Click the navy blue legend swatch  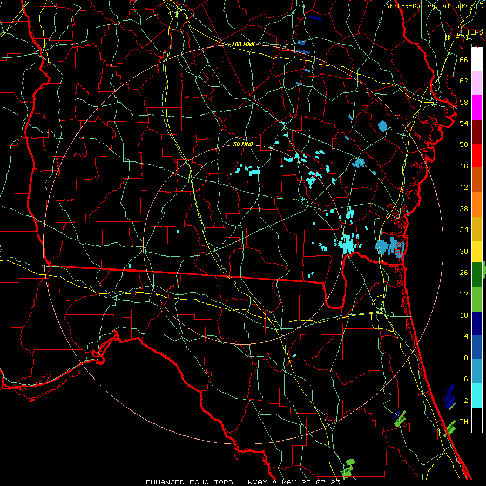477,323
